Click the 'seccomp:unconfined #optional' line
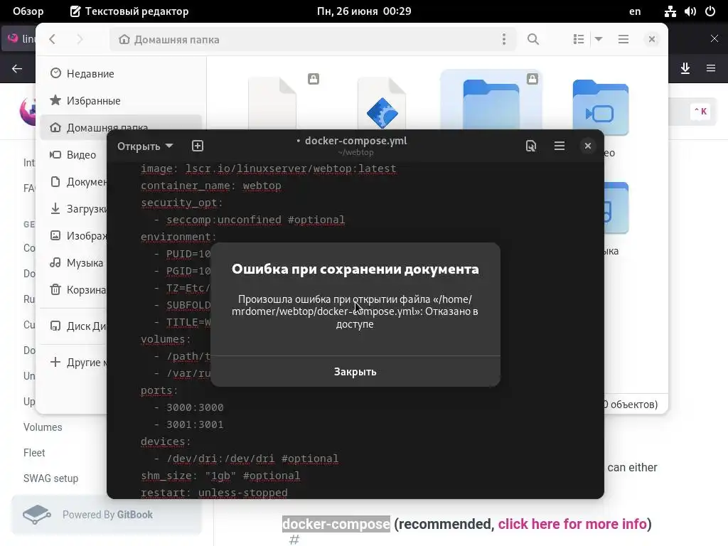The height and width of the screenshot is (546, 728). coord(255,220)
